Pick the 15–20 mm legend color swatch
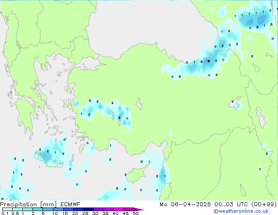Viewport: 278px width, 215px height. [x=68, y=209]
